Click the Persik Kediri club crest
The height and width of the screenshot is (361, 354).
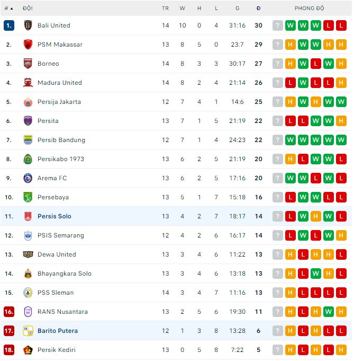point(28,350)
